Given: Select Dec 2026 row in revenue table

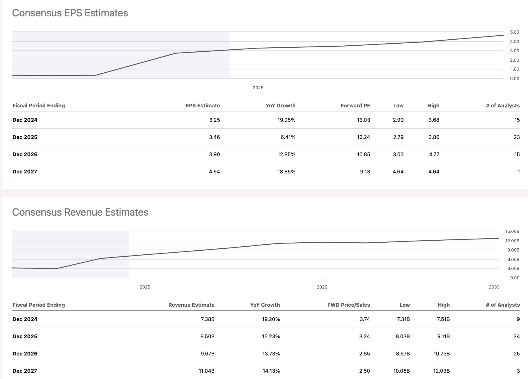Looking at the screenshot, I should click(x=25, y=354).
